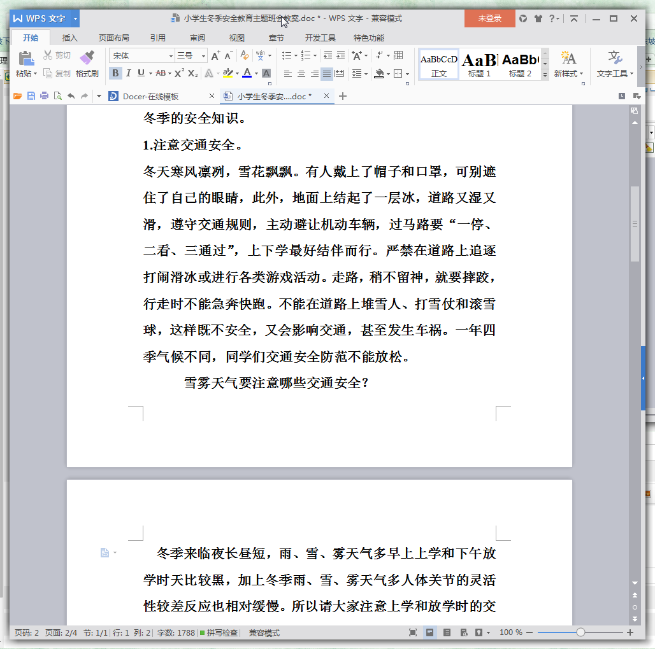This screenshot has width=655, height=649.
Task: Toggle strikethrough formatting
Action: tap(161, 73)
